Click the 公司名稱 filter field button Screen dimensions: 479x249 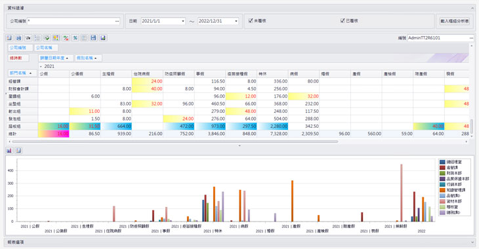click(x=46, y=48)
